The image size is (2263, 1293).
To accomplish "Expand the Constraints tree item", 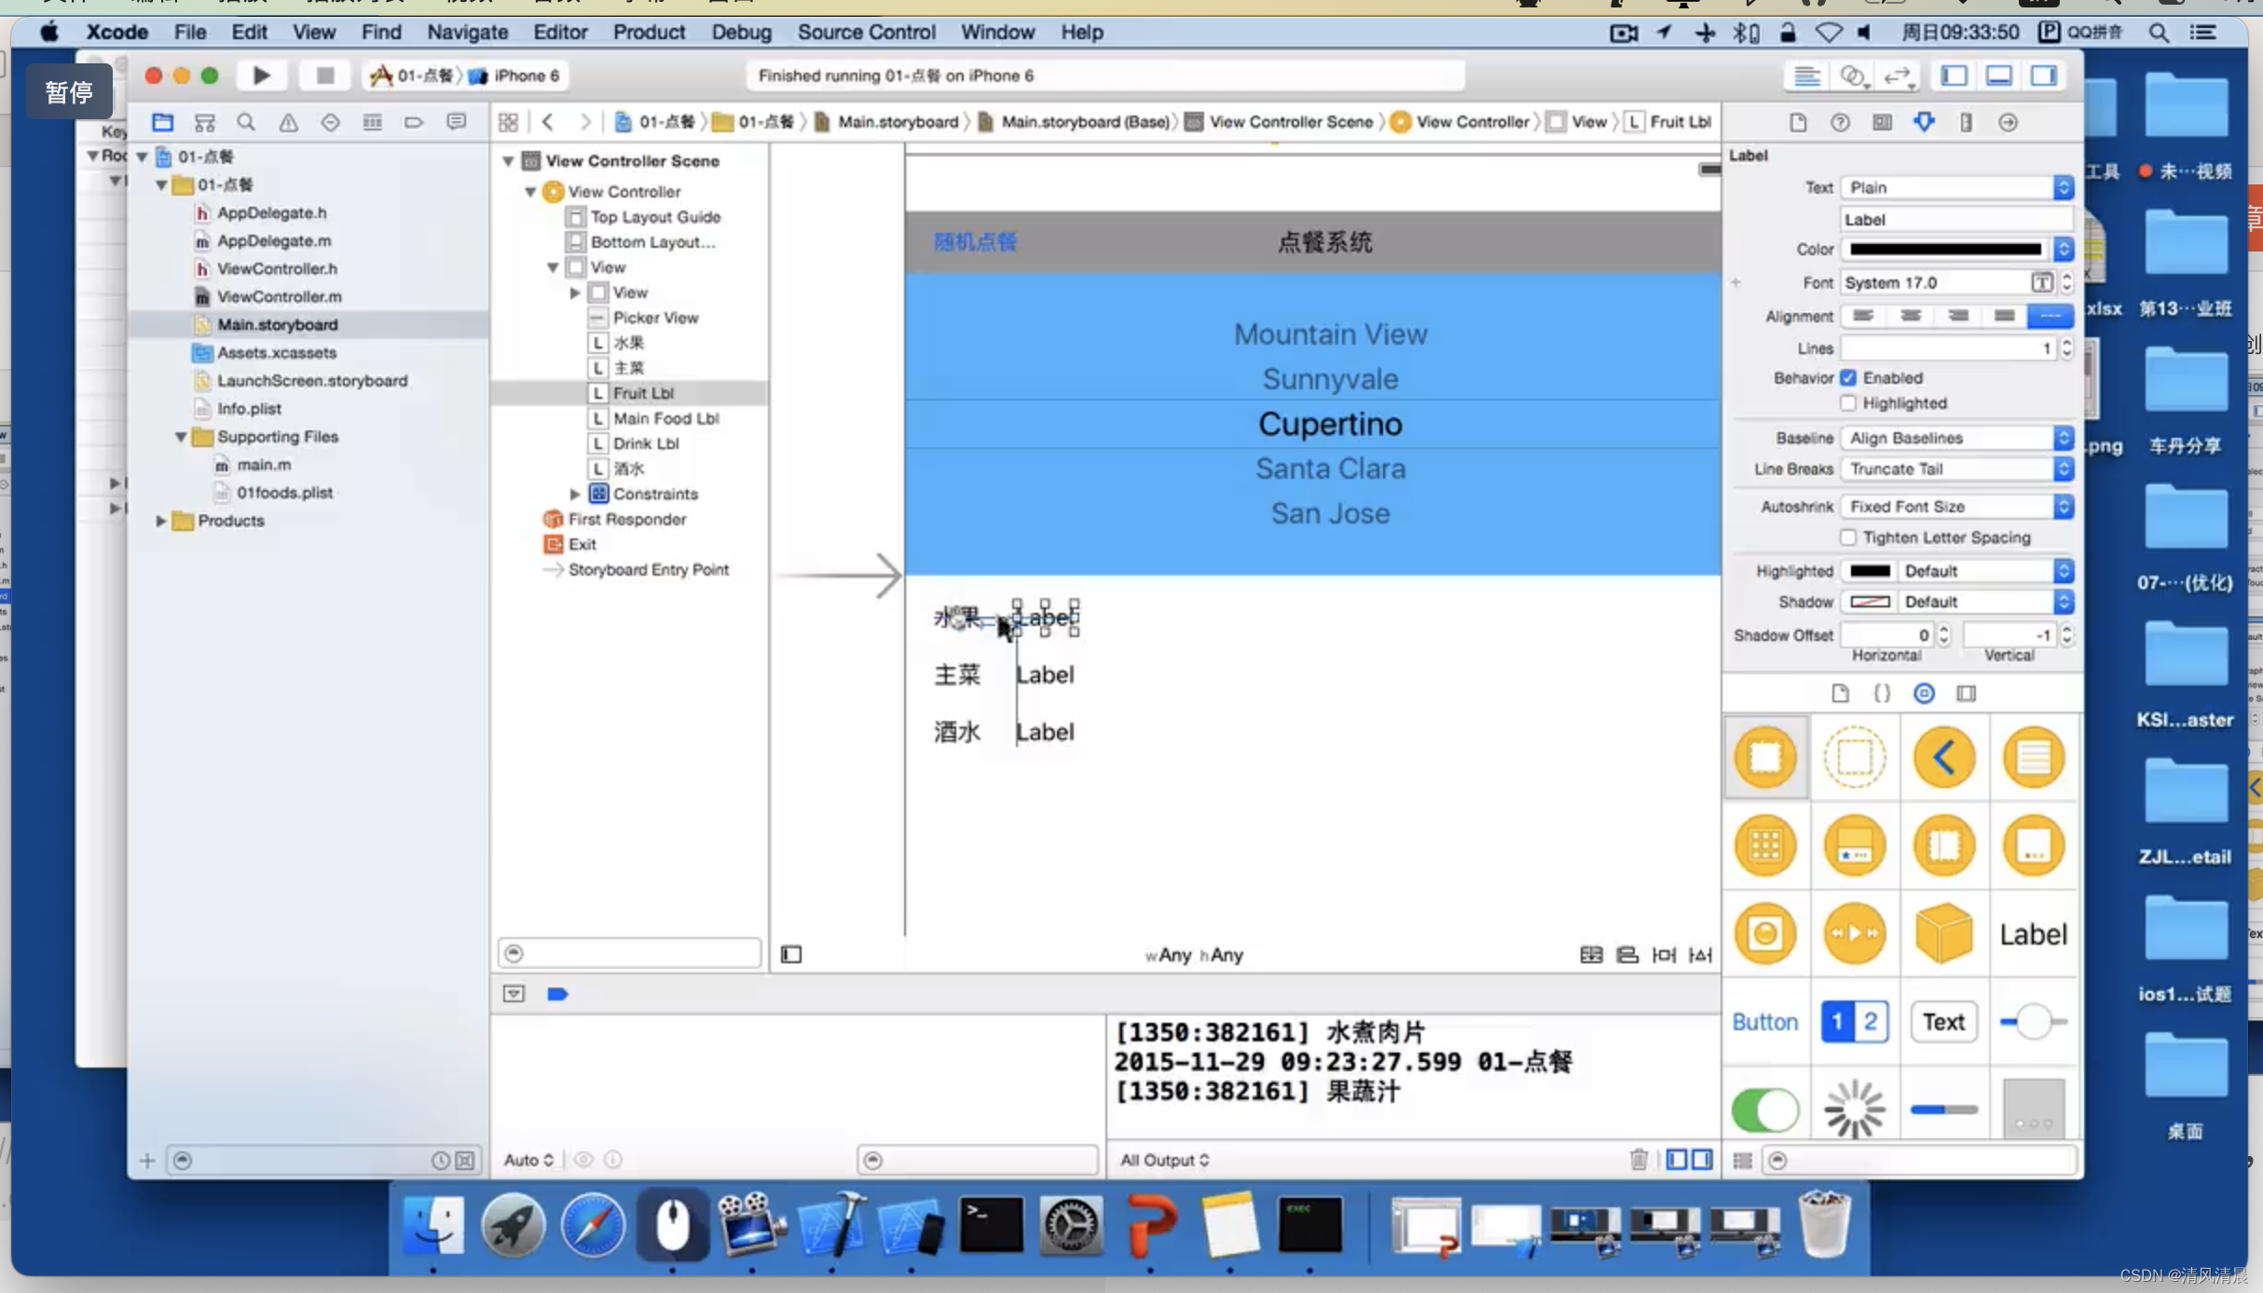I will coord(577,493).
